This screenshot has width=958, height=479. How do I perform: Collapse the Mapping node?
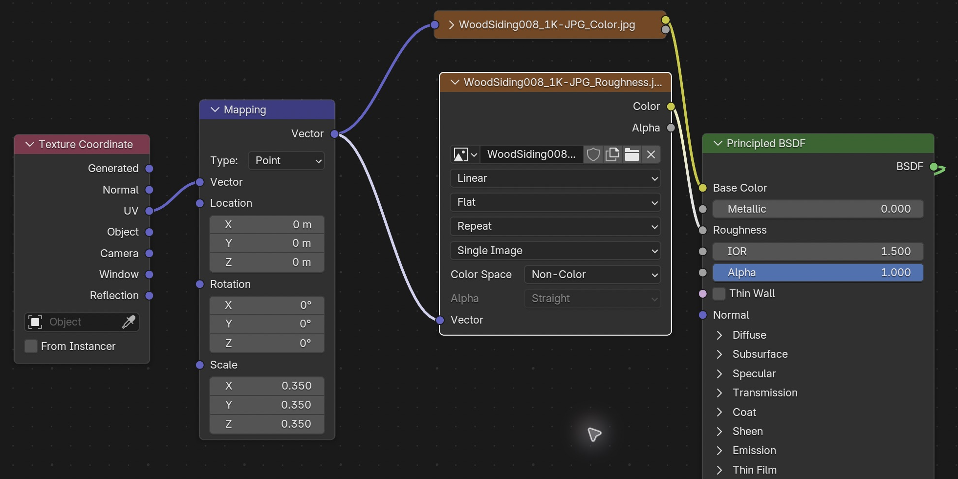point(215,110)
